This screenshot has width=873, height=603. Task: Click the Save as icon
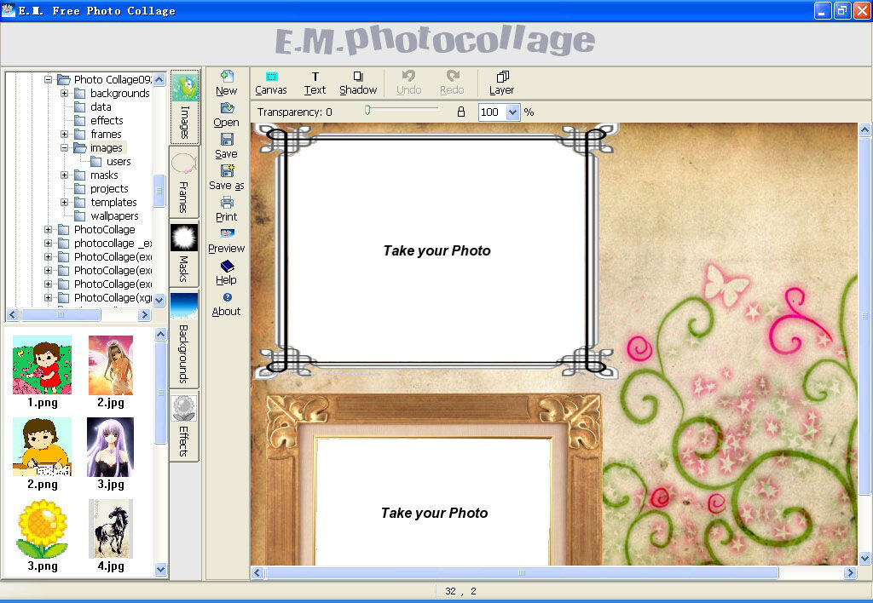(x=227, y=171)
